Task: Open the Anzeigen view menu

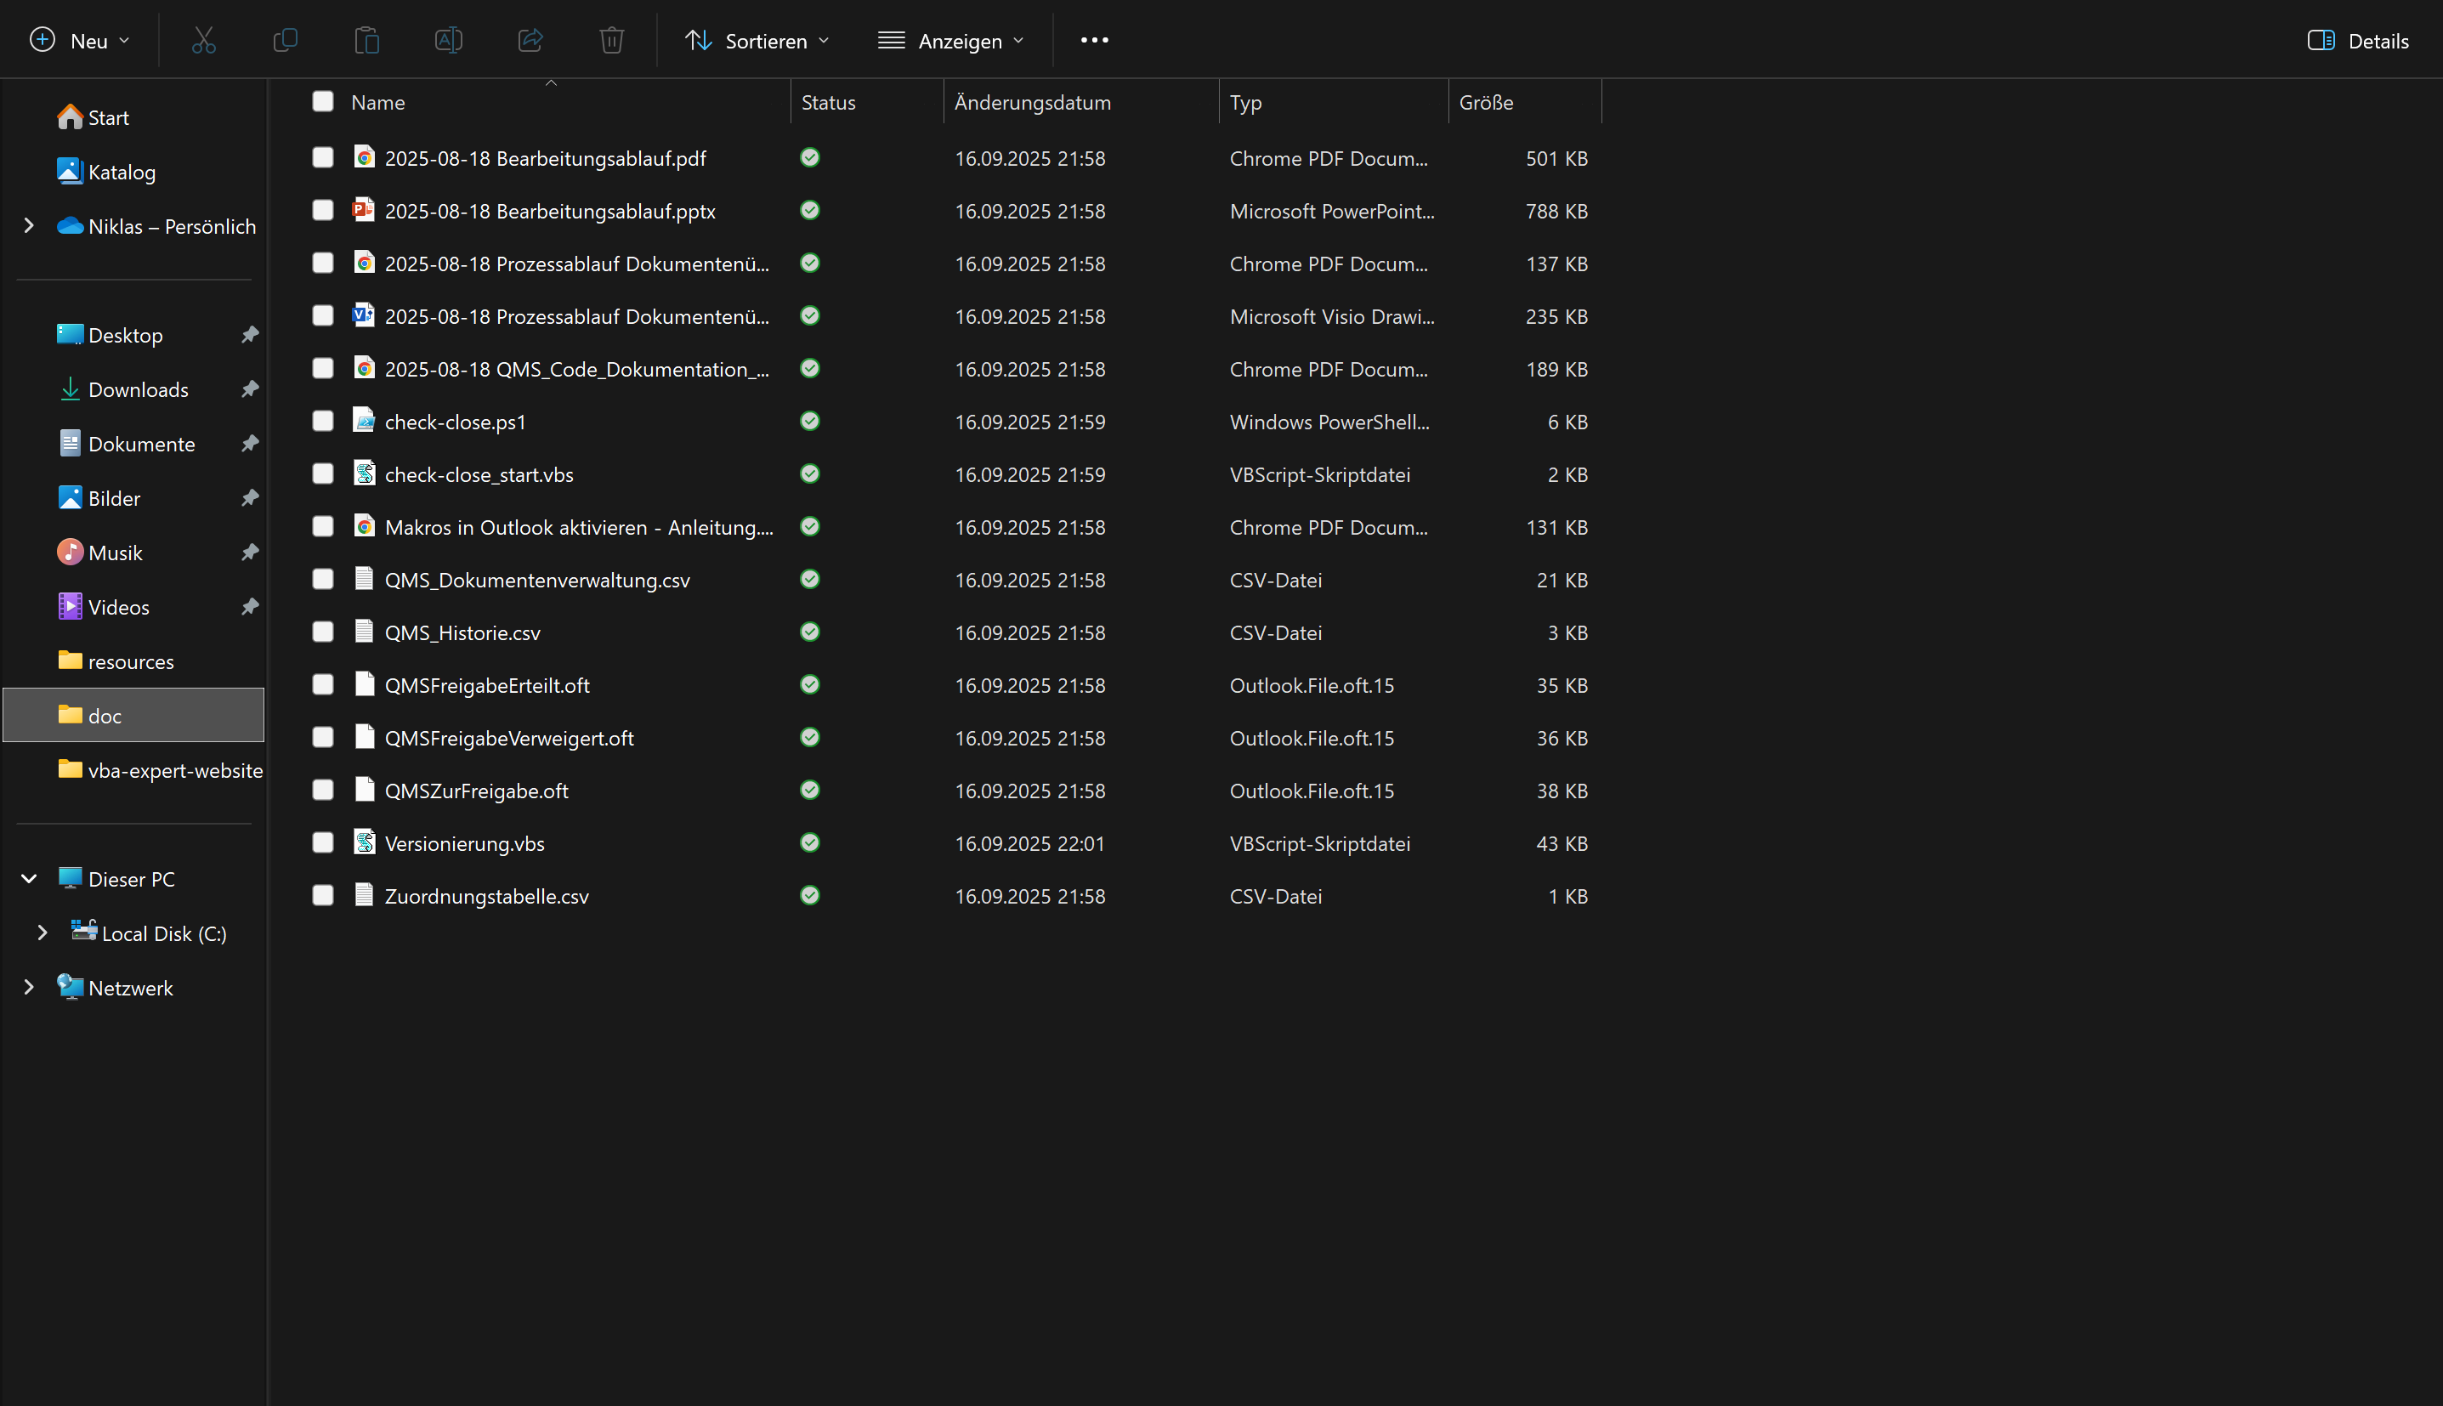Action: tap(950, 41)
